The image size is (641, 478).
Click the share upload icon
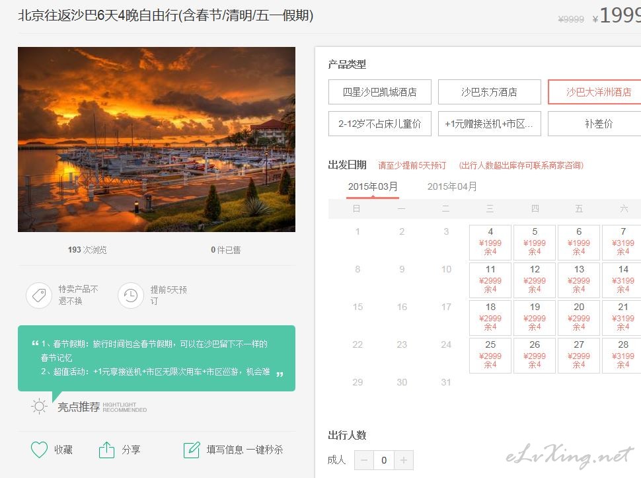click(x=106, y=450)
